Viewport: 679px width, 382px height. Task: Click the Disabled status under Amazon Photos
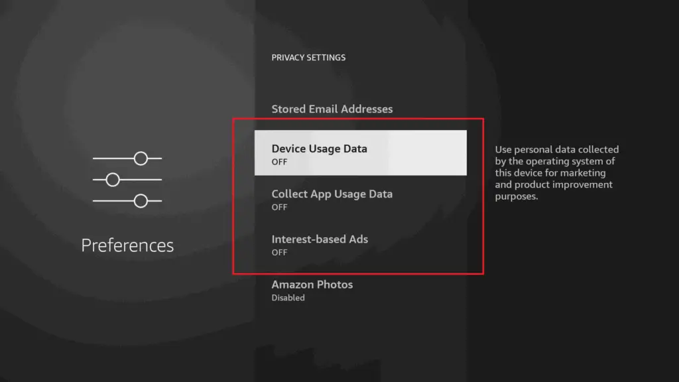click(288, 298)
